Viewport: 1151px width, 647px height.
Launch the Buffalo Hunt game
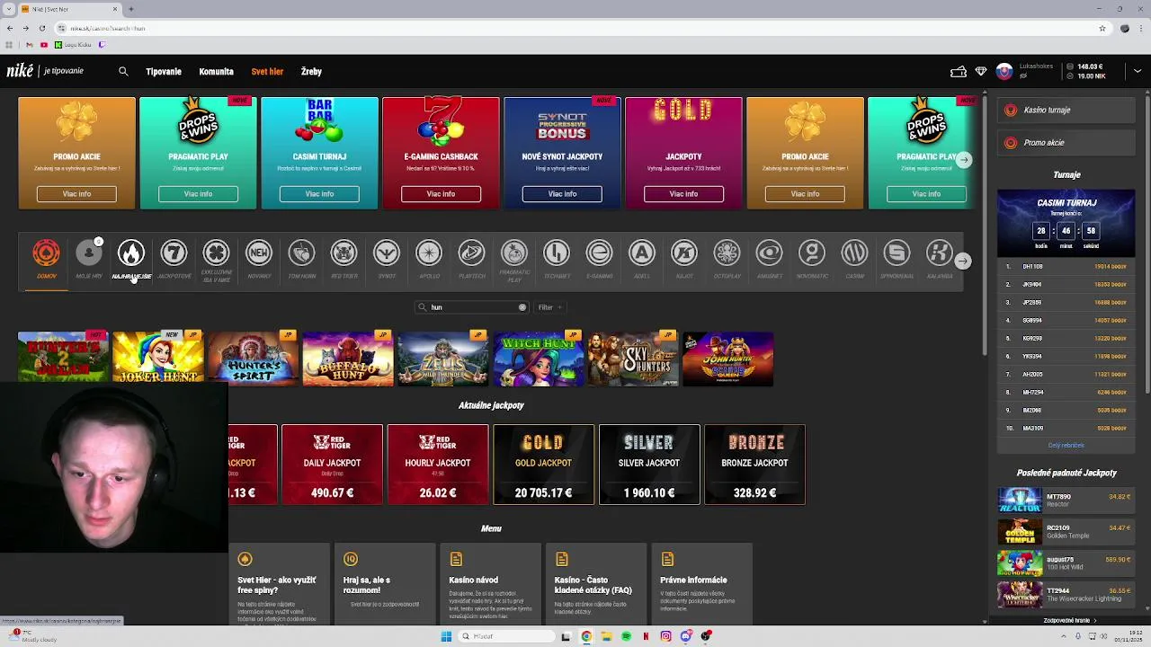(x=348, y=358)
